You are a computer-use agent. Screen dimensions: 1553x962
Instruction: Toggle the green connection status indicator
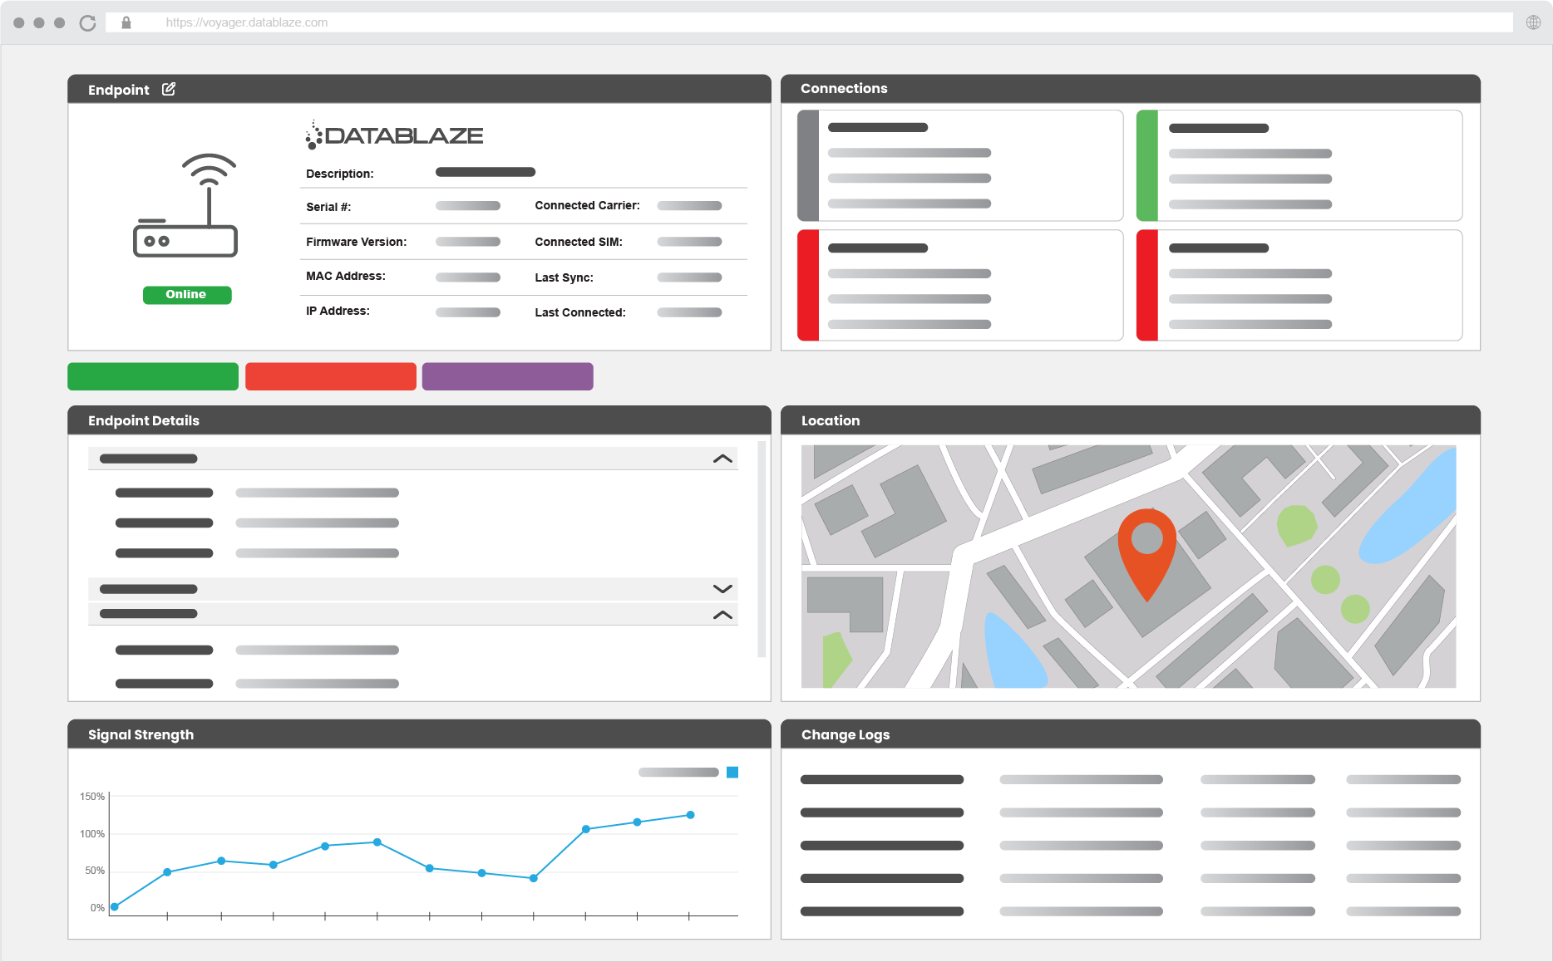tap(1147, 165)
